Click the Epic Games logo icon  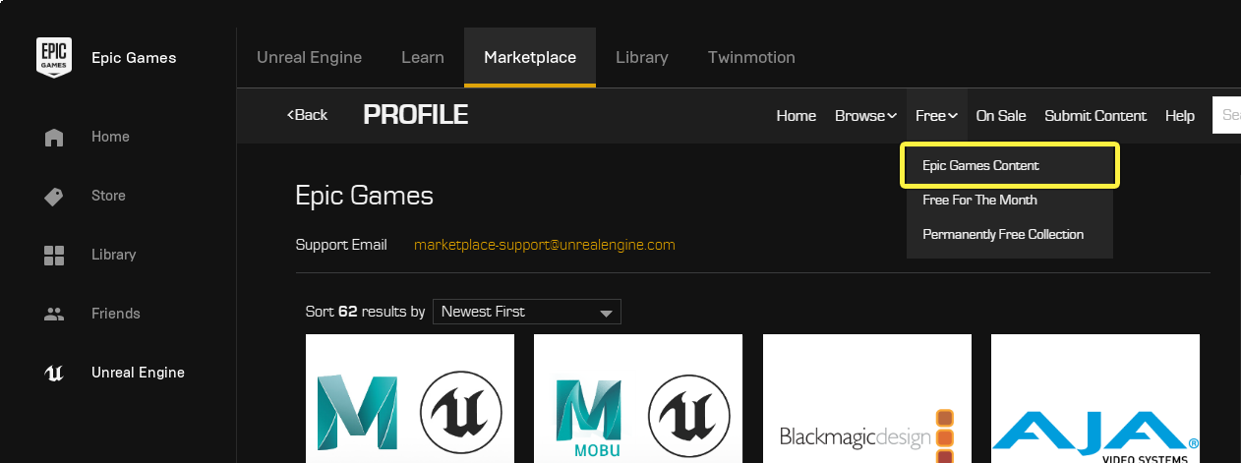(54, 57)
